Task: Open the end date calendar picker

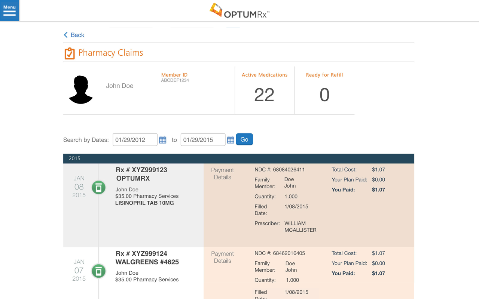Action: (x=231, y=140)
